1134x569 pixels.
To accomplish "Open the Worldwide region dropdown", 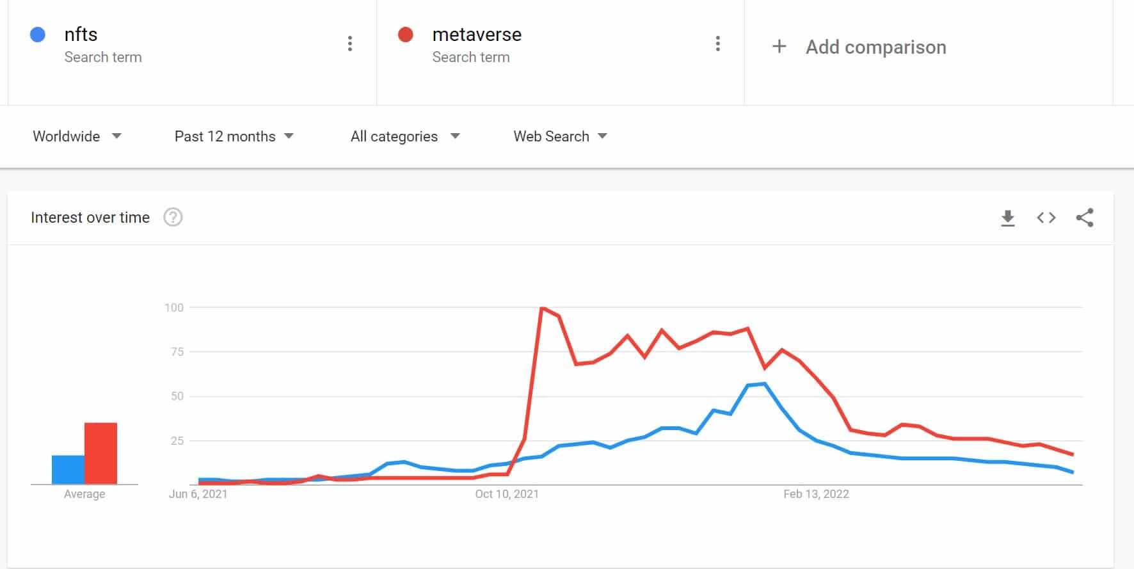I will [77, 136].
